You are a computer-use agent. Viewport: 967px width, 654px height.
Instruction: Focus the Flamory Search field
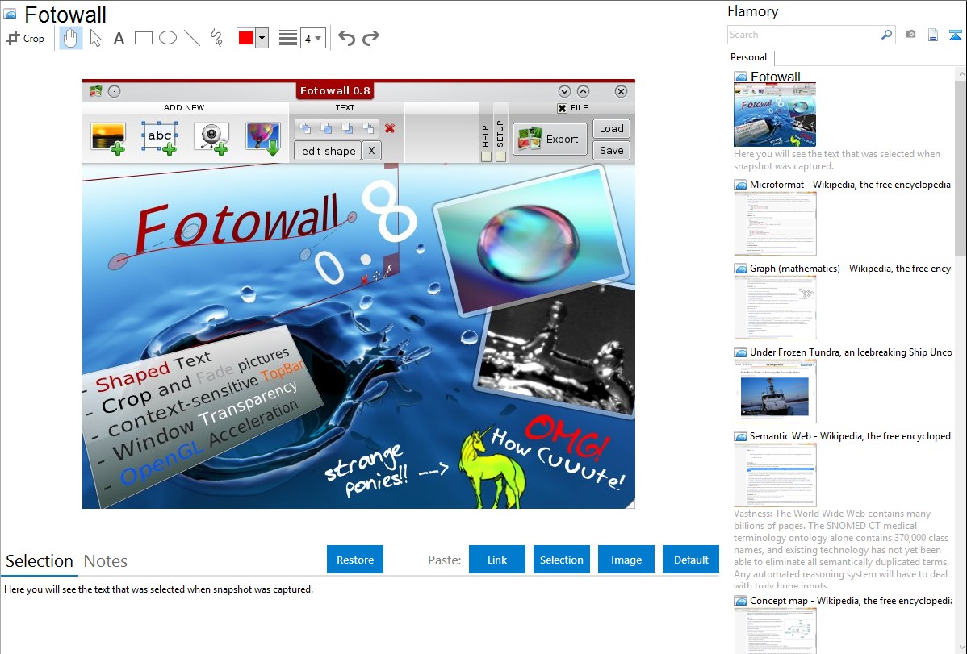point(803,35)
